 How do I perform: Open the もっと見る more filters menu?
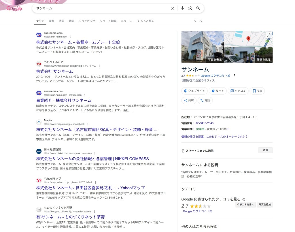coord(146,21)
